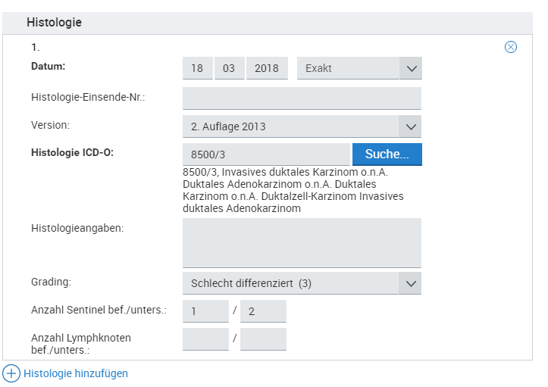Click the Histologie section header
This screenshot has width=548, height=387.
click(x=55, y=23)
